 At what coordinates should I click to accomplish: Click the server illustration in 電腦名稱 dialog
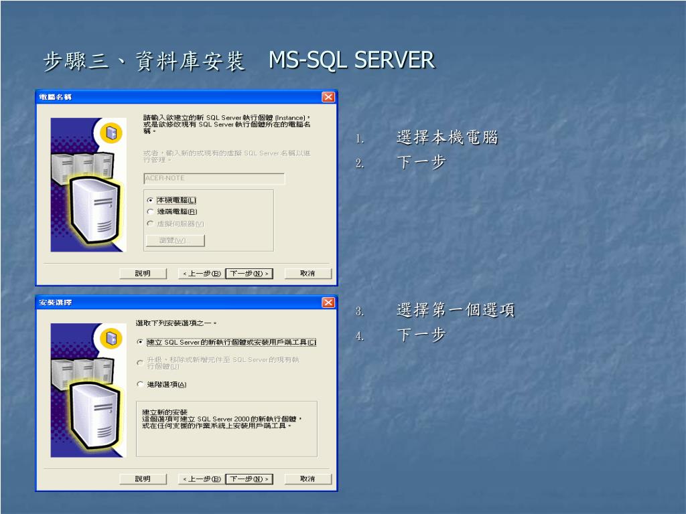coord(88,185)
